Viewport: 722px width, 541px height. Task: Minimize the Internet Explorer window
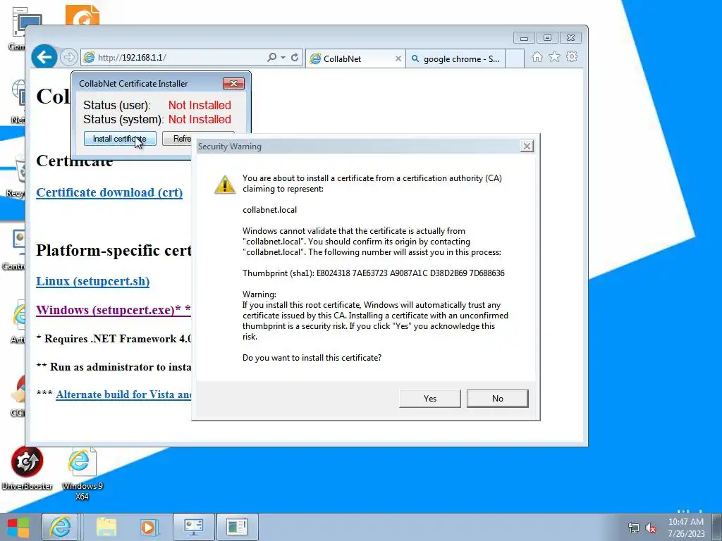(x=524, y=38)
